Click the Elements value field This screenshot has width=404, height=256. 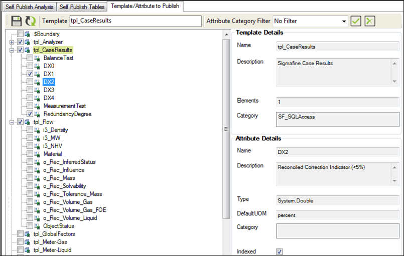click(x=338, y=102)
